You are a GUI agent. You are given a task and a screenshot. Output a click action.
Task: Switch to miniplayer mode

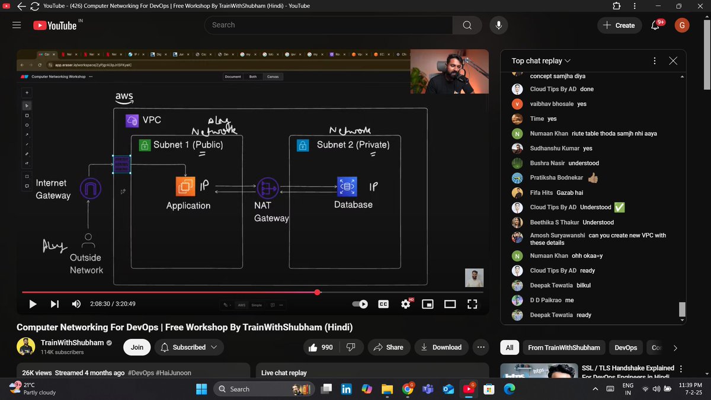click(x=428, y=304)
